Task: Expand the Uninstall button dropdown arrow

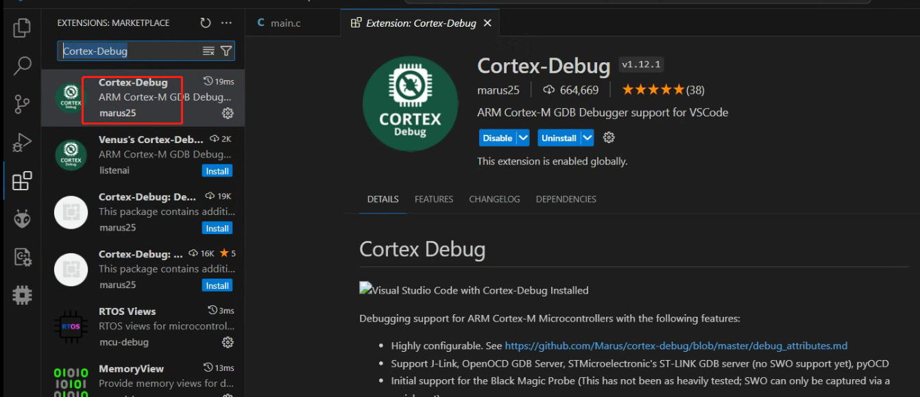Action: (x=587, y=138)
